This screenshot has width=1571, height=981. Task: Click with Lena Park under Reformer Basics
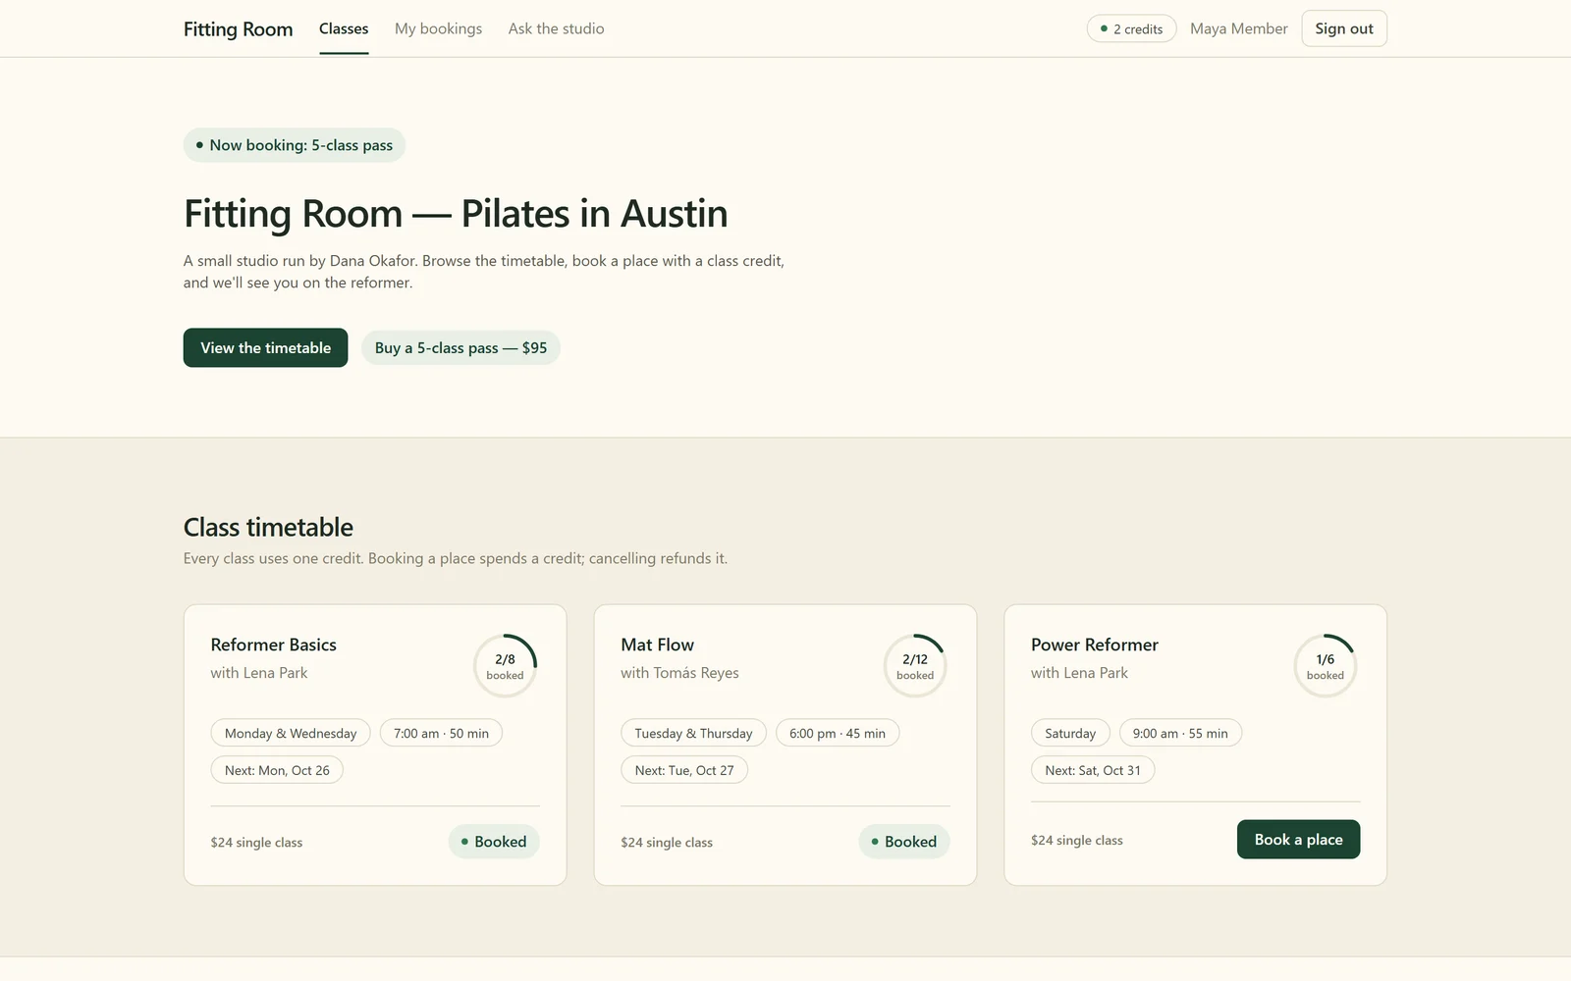(x=259, y=673)
